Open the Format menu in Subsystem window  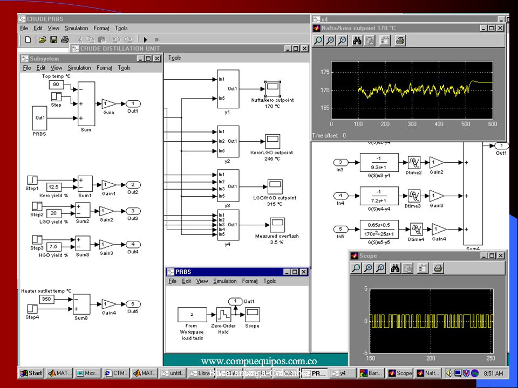tap(104, 68)
